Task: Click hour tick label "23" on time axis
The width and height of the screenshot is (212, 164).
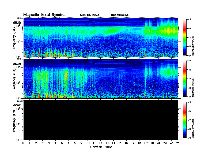Action: (x=172, y=143)
